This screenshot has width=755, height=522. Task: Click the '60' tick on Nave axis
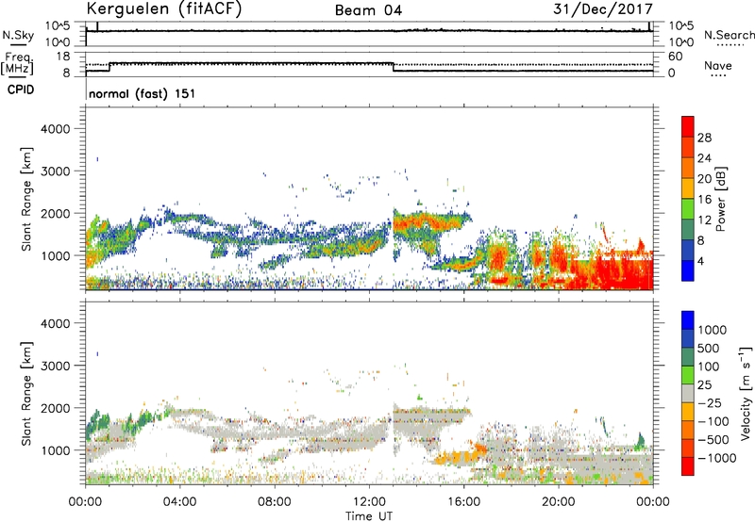point(675,57)
